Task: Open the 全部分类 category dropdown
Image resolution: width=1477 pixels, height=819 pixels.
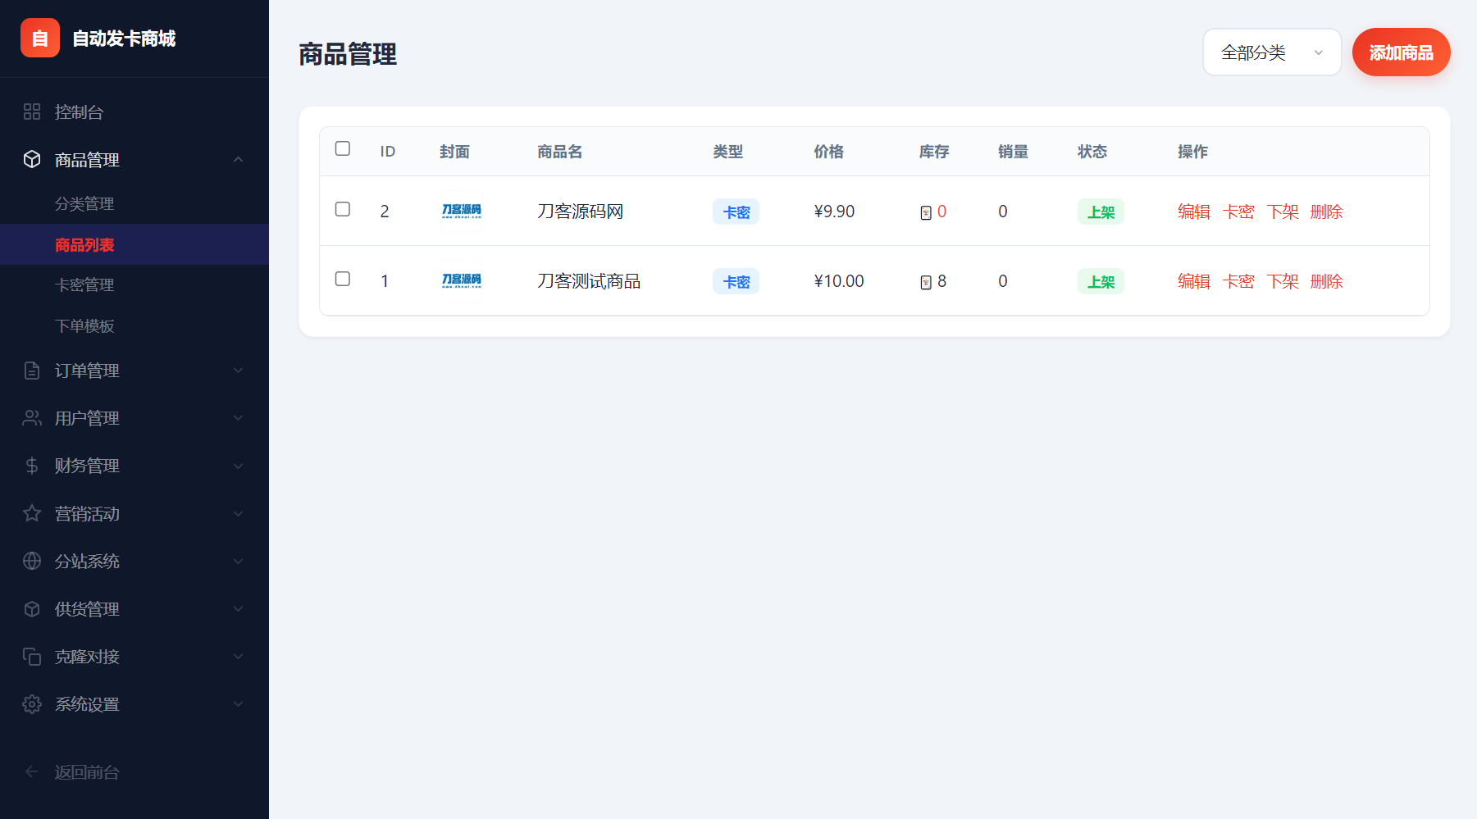Action: coord(1271,52)
